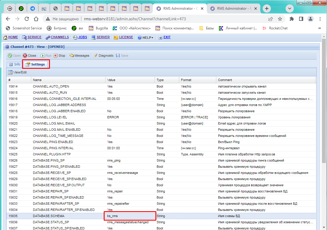Click the 00:05:00 value cell

[x=130, y=99]
